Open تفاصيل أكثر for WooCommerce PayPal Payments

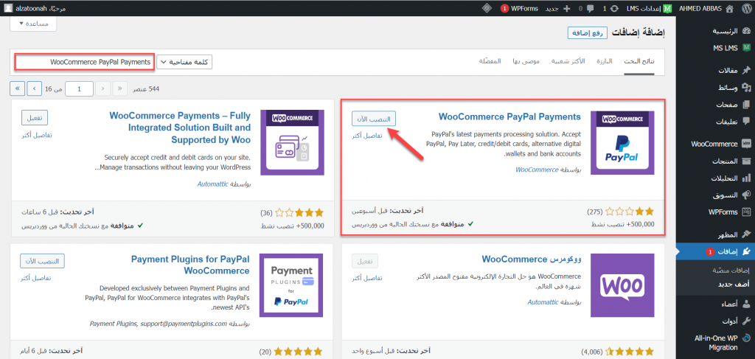(367, 136)
